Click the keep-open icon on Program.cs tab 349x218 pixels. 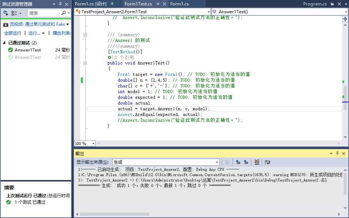(x=332, y=4)
